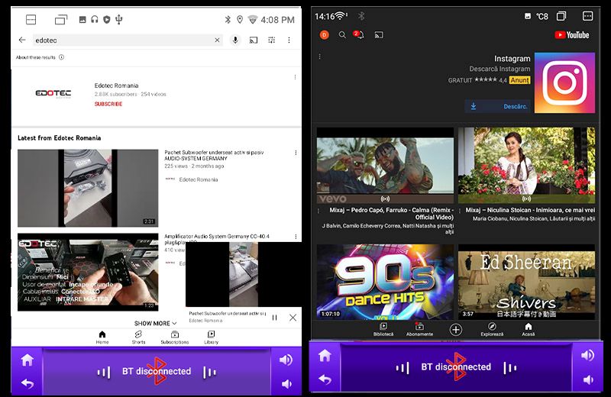This screenshot has width=611, height=397.
Task: Tap right panel BT disconnected status
Action: click(456, 367)
